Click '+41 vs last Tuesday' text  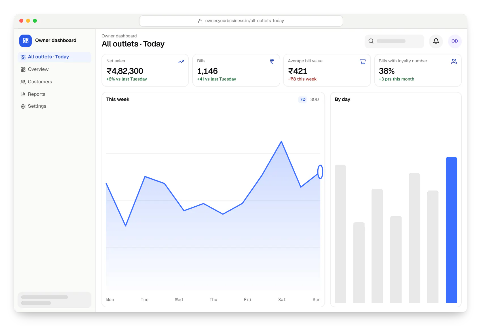pyautogui.click(x=216, y=79)
